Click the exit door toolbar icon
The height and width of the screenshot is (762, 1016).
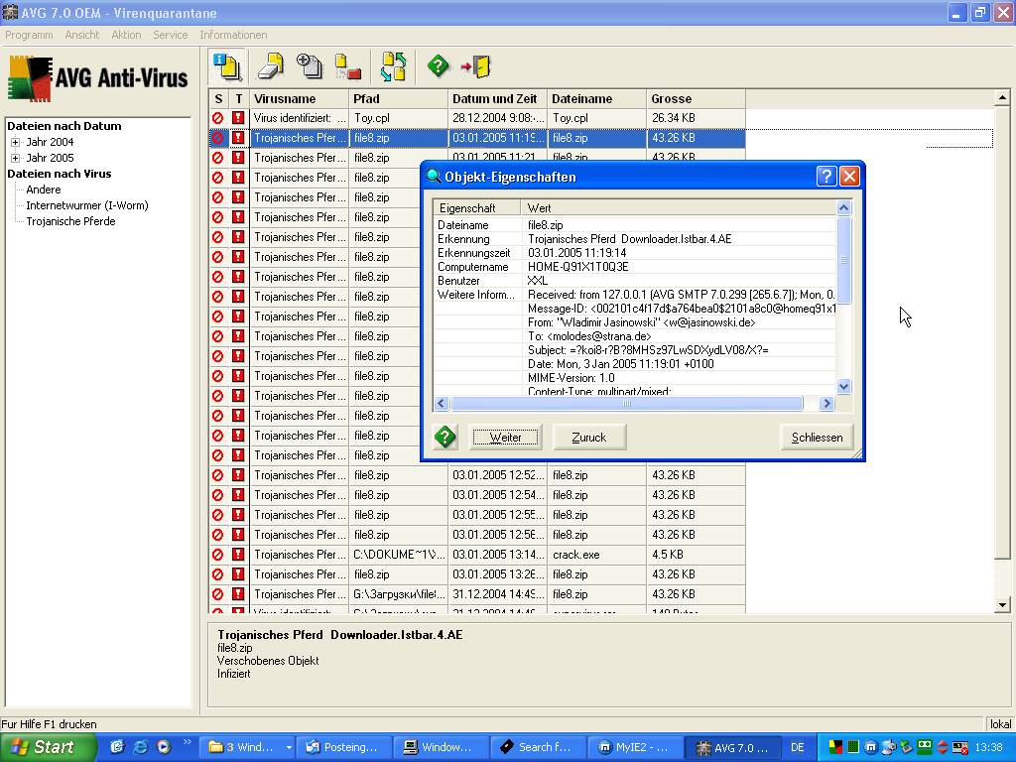[476, 66]
